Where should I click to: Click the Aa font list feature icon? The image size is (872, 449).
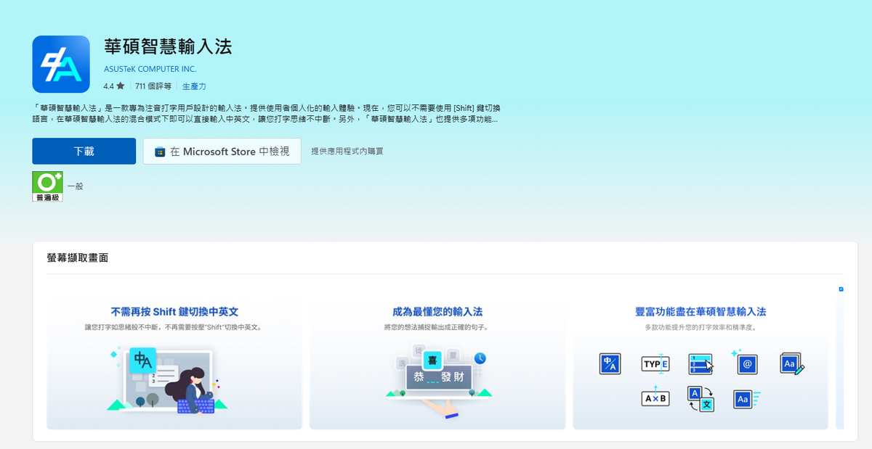point(746,398)
